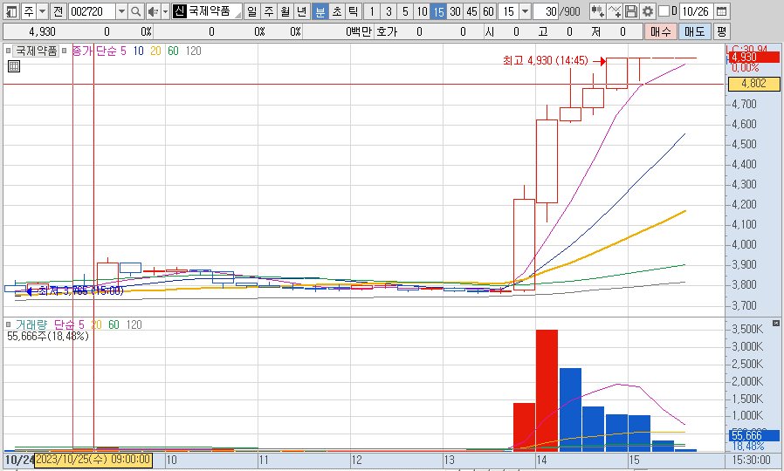Click the 55,666주(18,48%) volume readout
This screenshot has width=784, height=471.
48,336
